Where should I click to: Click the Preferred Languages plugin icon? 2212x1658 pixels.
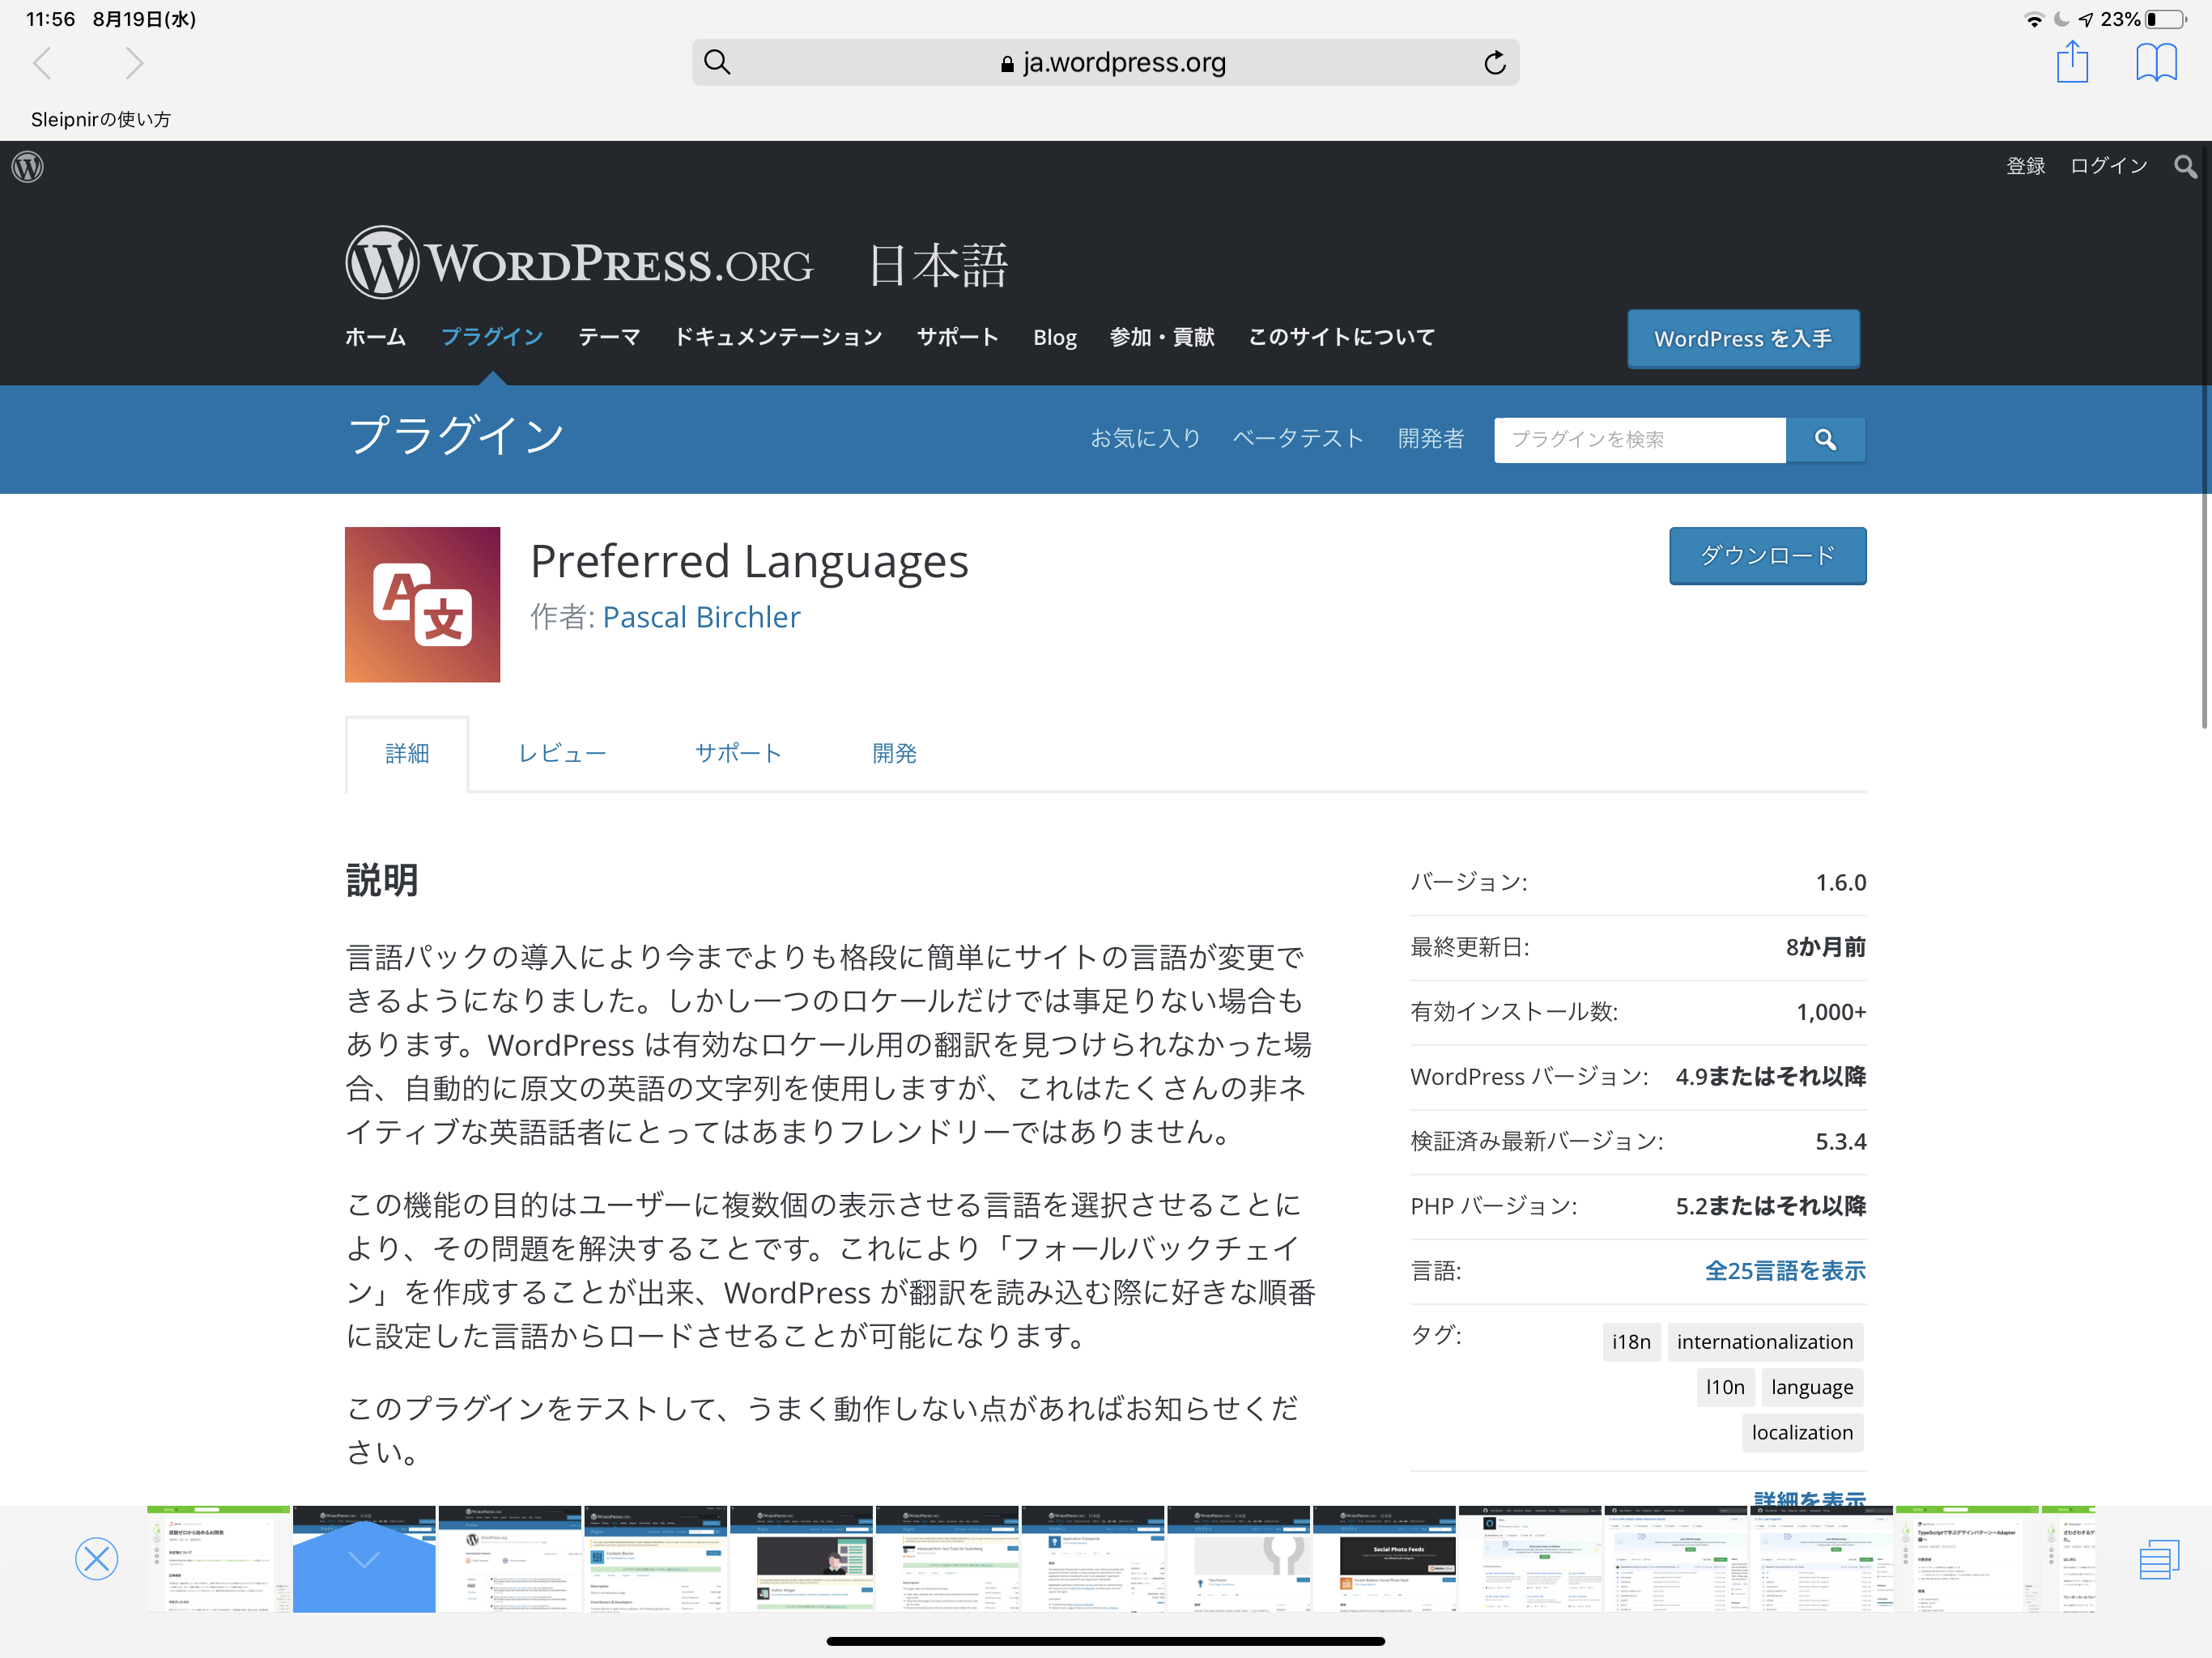click(421, 605)
